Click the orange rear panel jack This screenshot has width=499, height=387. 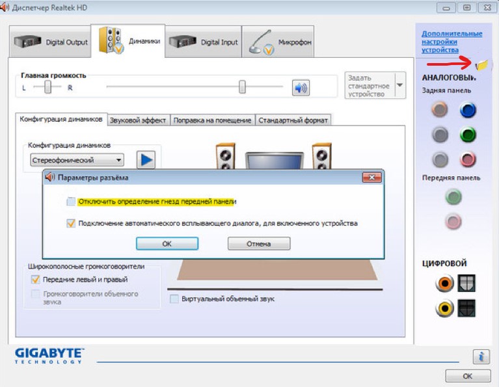click(x=440, y=110)
